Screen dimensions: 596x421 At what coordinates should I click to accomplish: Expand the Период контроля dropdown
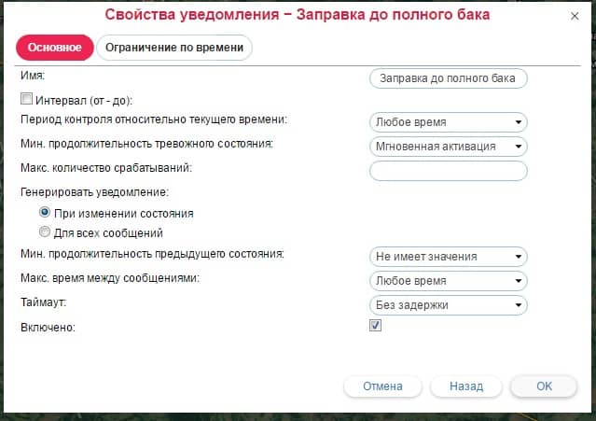pos(449,122)
